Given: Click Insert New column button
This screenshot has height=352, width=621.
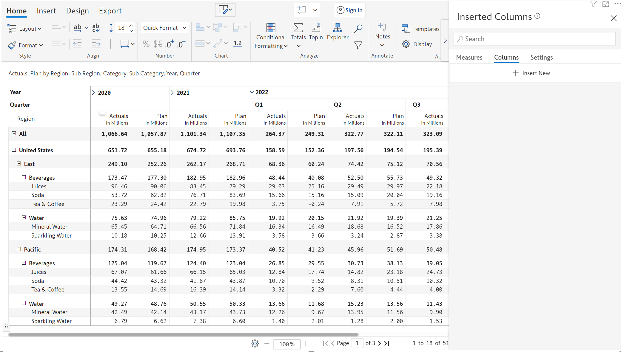Looking at the screenshot, I should [531, 73].
